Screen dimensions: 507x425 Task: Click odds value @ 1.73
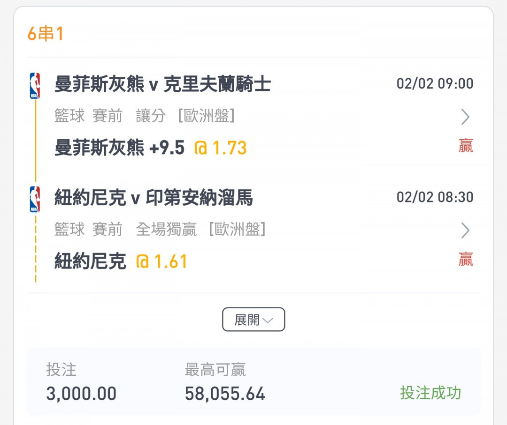pos(221,148)
